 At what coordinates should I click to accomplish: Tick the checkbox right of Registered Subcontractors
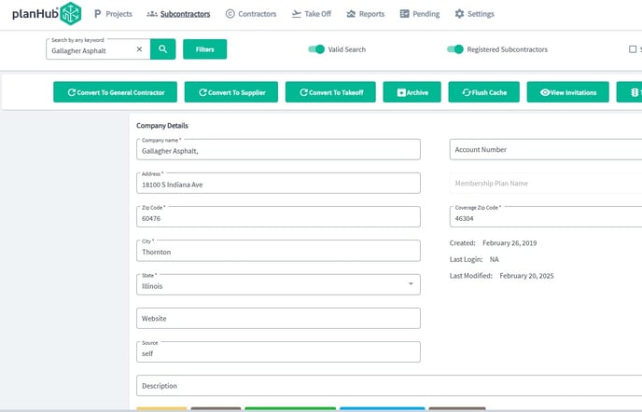click(633, 49)
